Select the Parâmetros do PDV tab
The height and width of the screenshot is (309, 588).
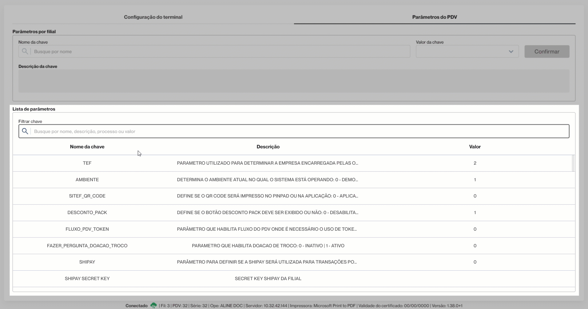click(x=435, y=17)
